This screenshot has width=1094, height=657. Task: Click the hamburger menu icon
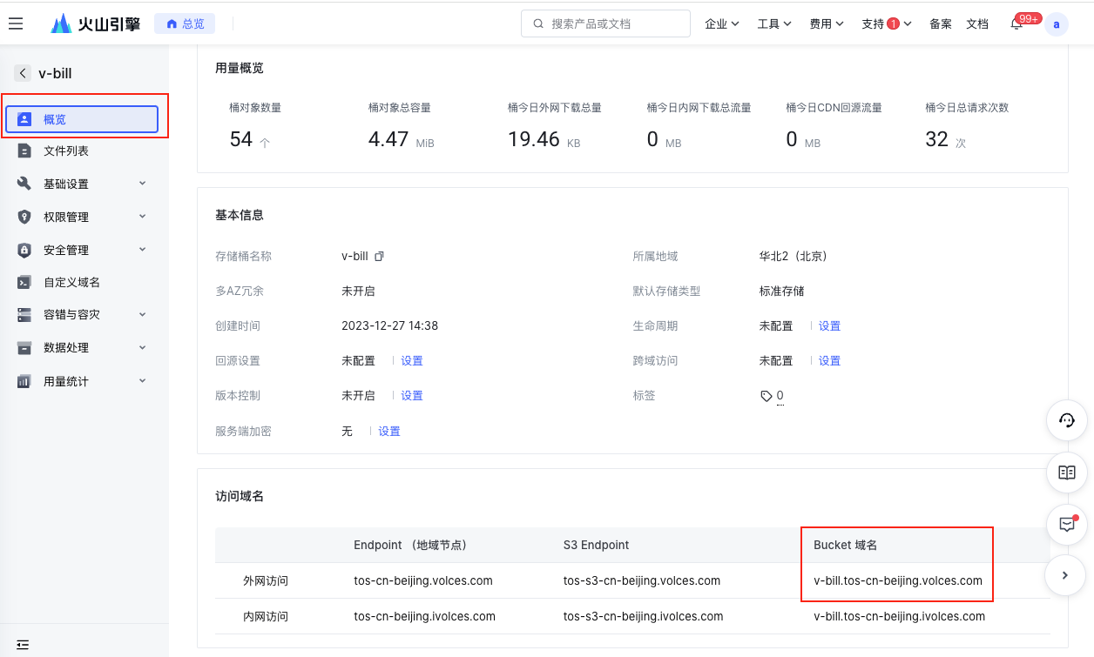coord(16,23)
